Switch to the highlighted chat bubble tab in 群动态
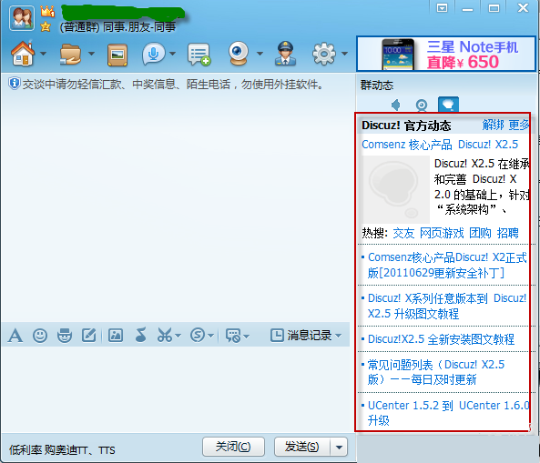Image resolution: width=540 pixels, height=463 pixels. [448, 105]
